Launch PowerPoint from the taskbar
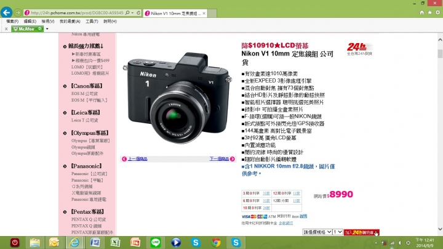The width and height of the screenshot is (443, 249). (135, 242)
